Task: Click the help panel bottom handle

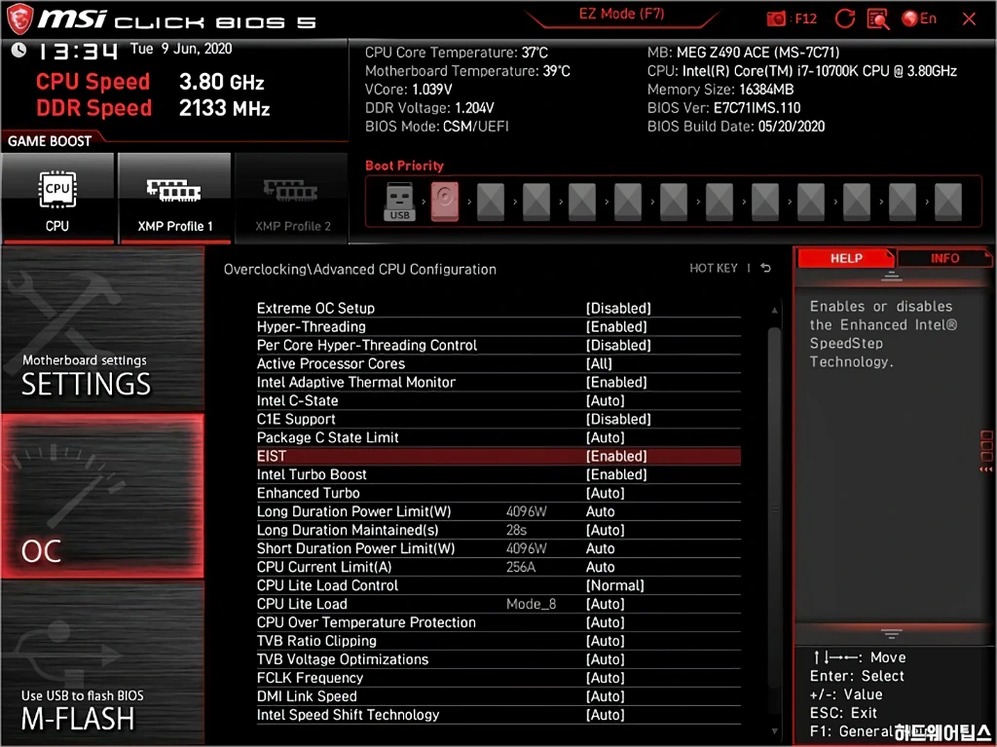Action: coord(891,634)
